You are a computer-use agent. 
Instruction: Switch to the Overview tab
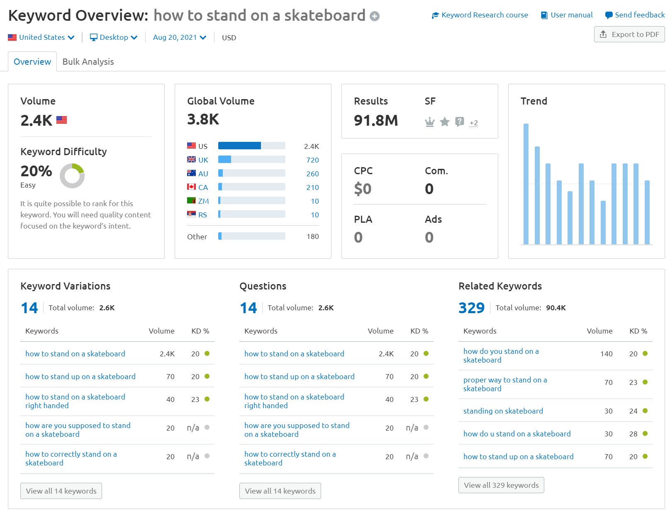point(32,62)
